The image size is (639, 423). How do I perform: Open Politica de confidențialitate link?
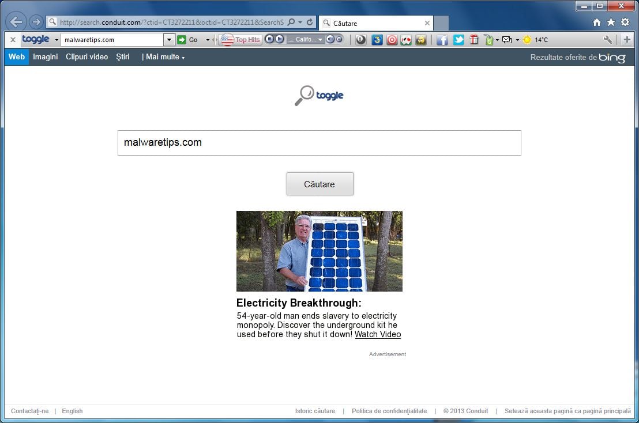click(389, 411)
